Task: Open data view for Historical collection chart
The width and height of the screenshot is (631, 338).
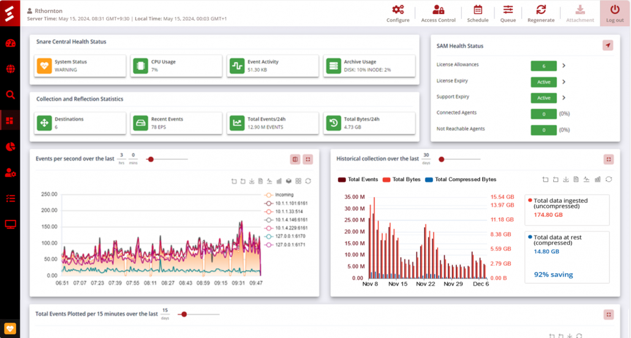Action: (576, 179)
